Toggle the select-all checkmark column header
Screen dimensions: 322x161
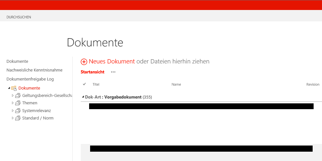click(84, 84)
